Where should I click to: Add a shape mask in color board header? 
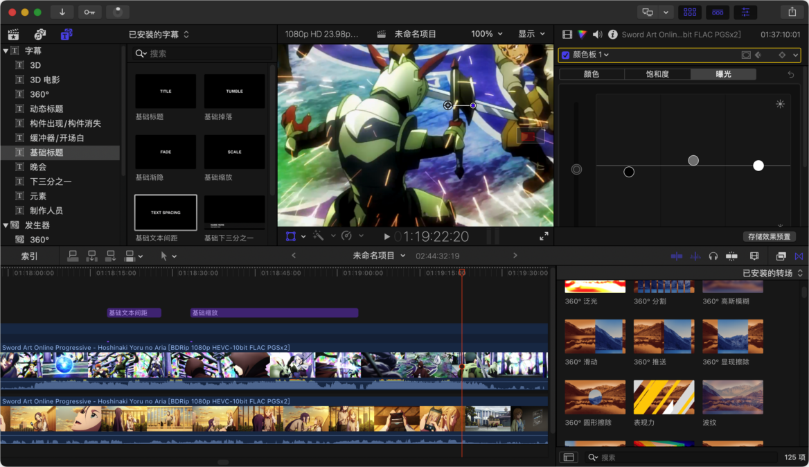746,55
